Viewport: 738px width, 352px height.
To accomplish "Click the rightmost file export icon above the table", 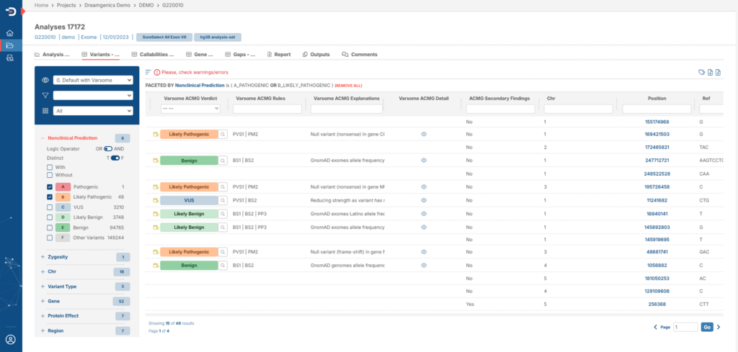I will pyautogui.click(x=719, y=73).
